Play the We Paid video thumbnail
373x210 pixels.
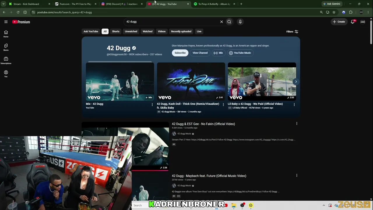tap(262, 82)
